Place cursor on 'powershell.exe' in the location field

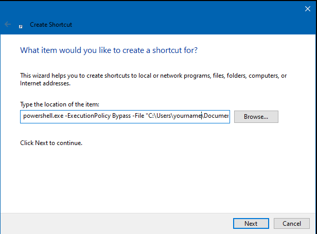[x=43, y=116]
